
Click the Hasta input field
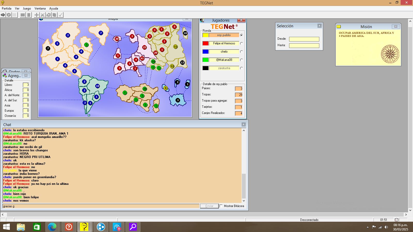304,46
